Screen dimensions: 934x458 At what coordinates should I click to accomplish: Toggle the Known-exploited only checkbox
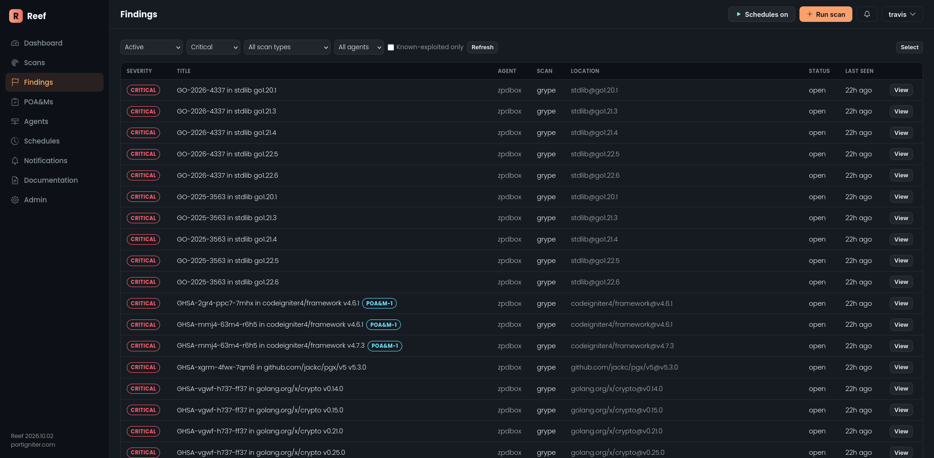[391, 47]
